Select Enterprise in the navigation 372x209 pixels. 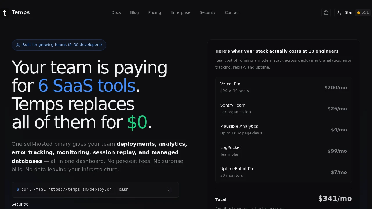coord(180,12)
